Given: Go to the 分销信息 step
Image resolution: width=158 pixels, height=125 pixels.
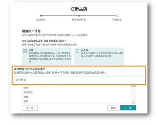Looking at the screenshot, I should coord(117,20).
